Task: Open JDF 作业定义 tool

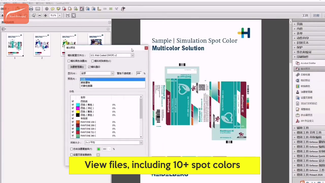Action: coord(307,121)
